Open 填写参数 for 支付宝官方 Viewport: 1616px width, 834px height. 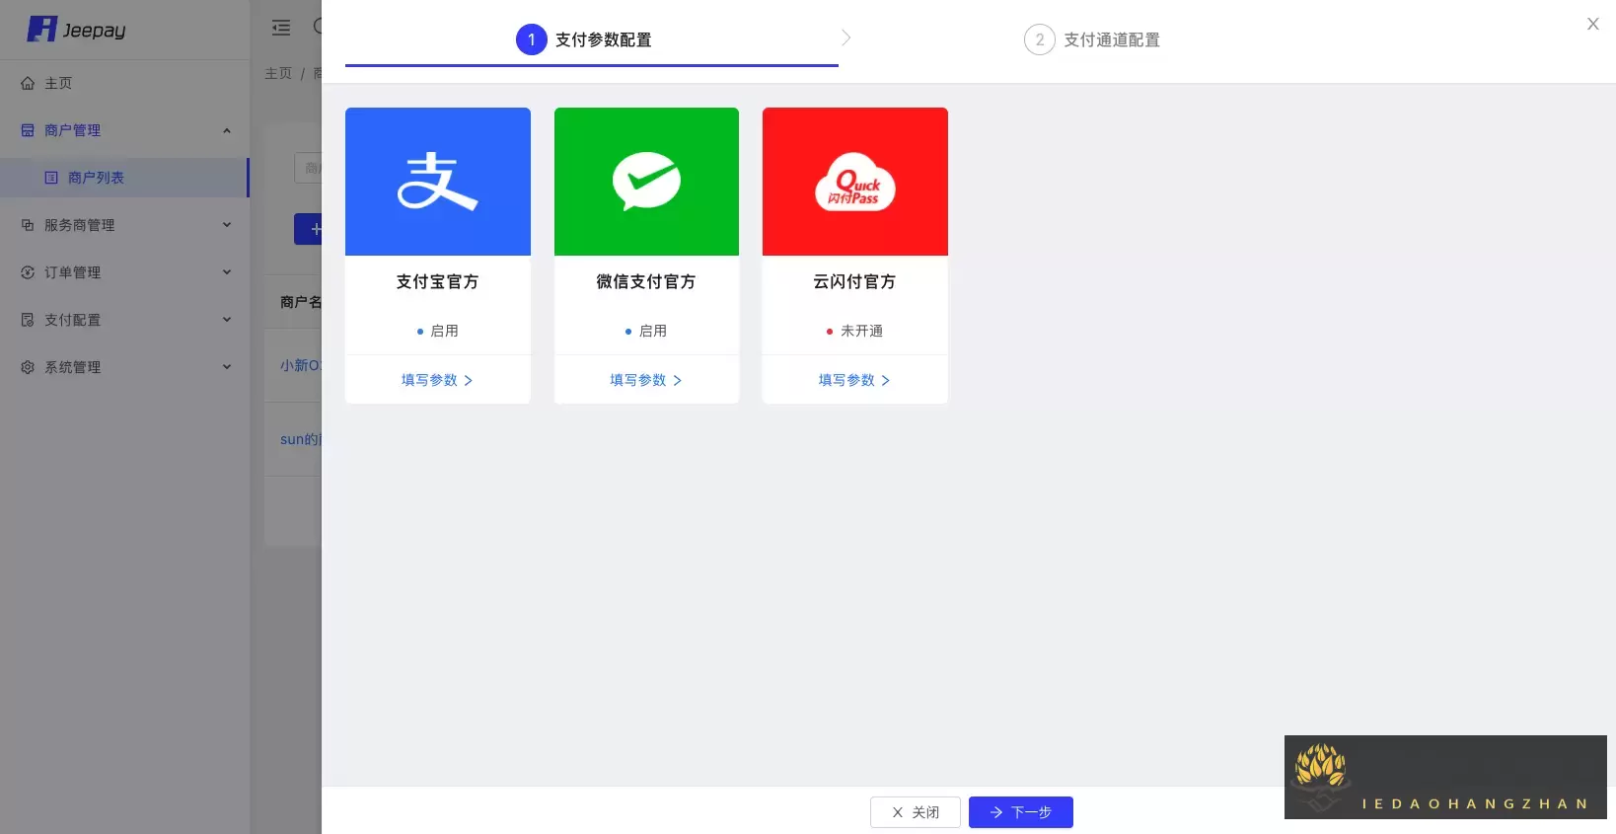point(437,380)
